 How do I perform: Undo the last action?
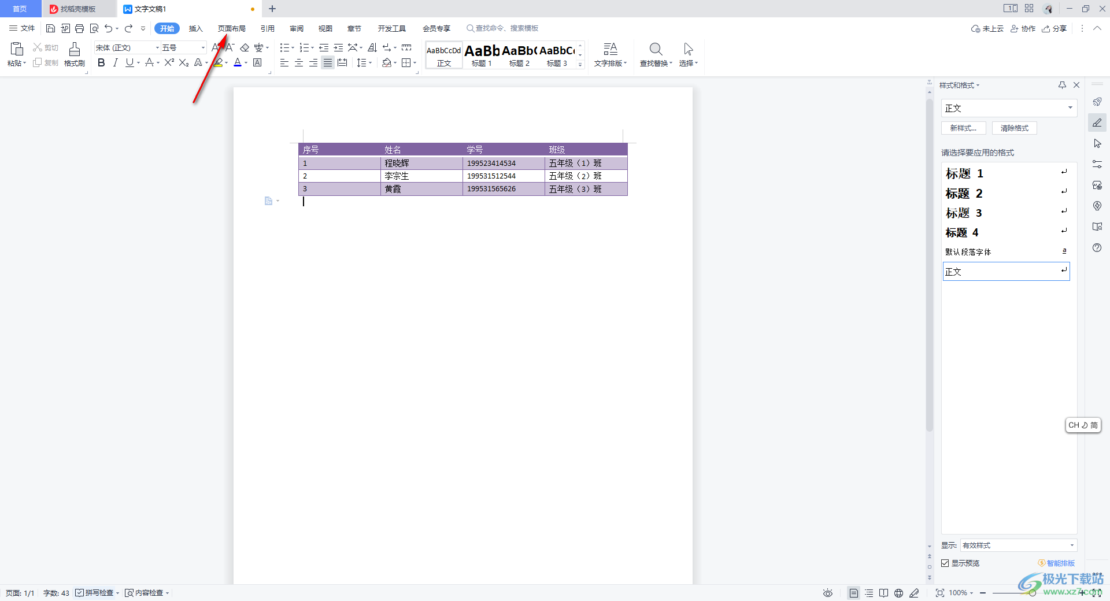point(108,28)
